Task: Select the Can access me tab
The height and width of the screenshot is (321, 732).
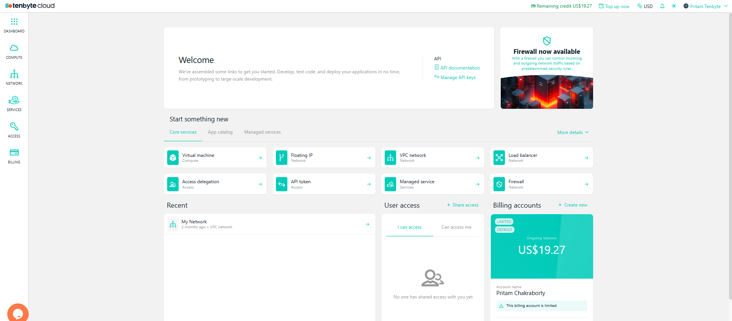Action: click(456, 227)
